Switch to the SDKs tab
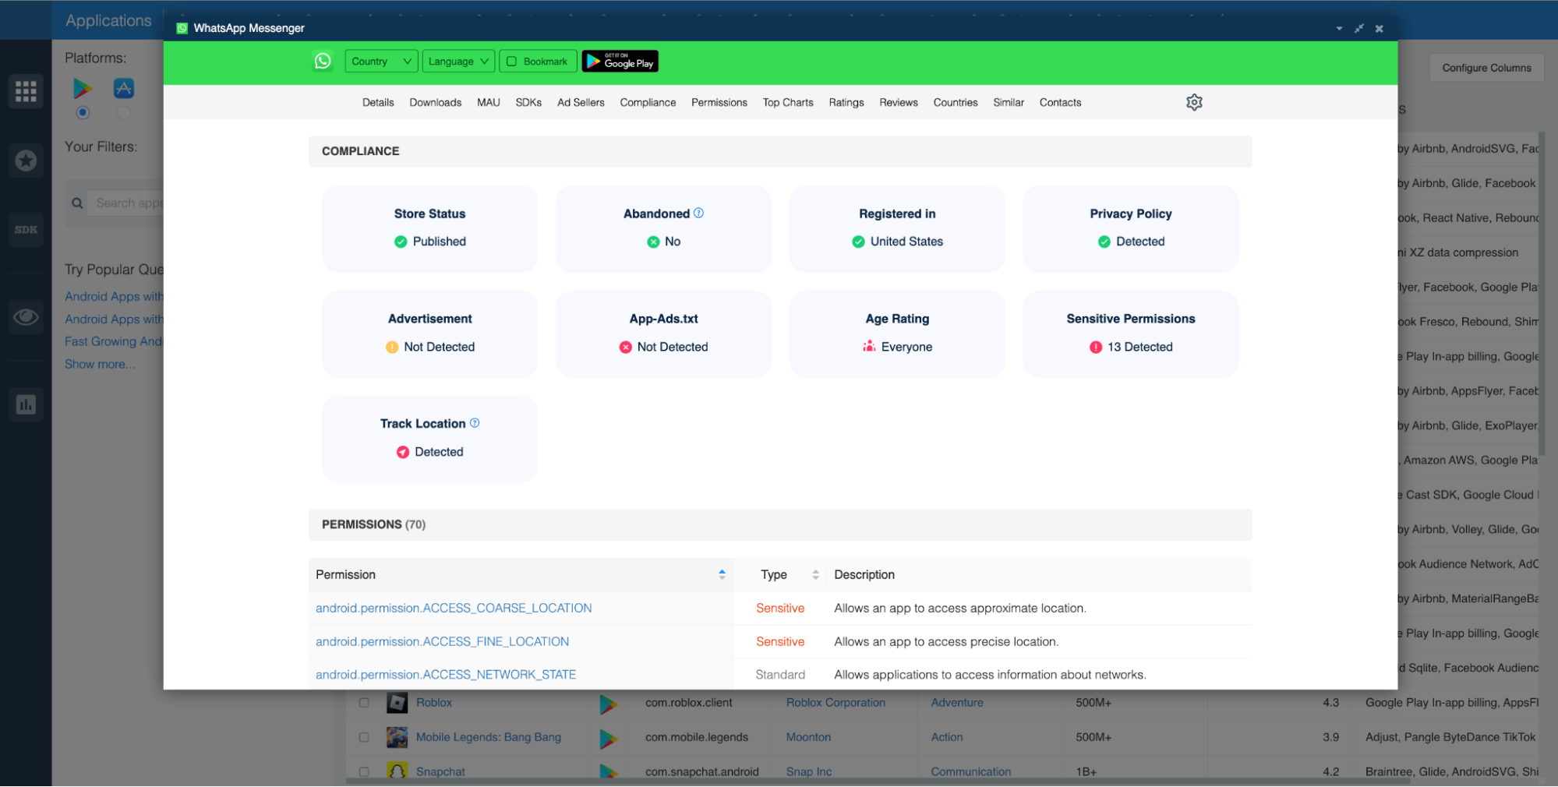This screenshot has width=1558, height=787. [x=528, y=102]
